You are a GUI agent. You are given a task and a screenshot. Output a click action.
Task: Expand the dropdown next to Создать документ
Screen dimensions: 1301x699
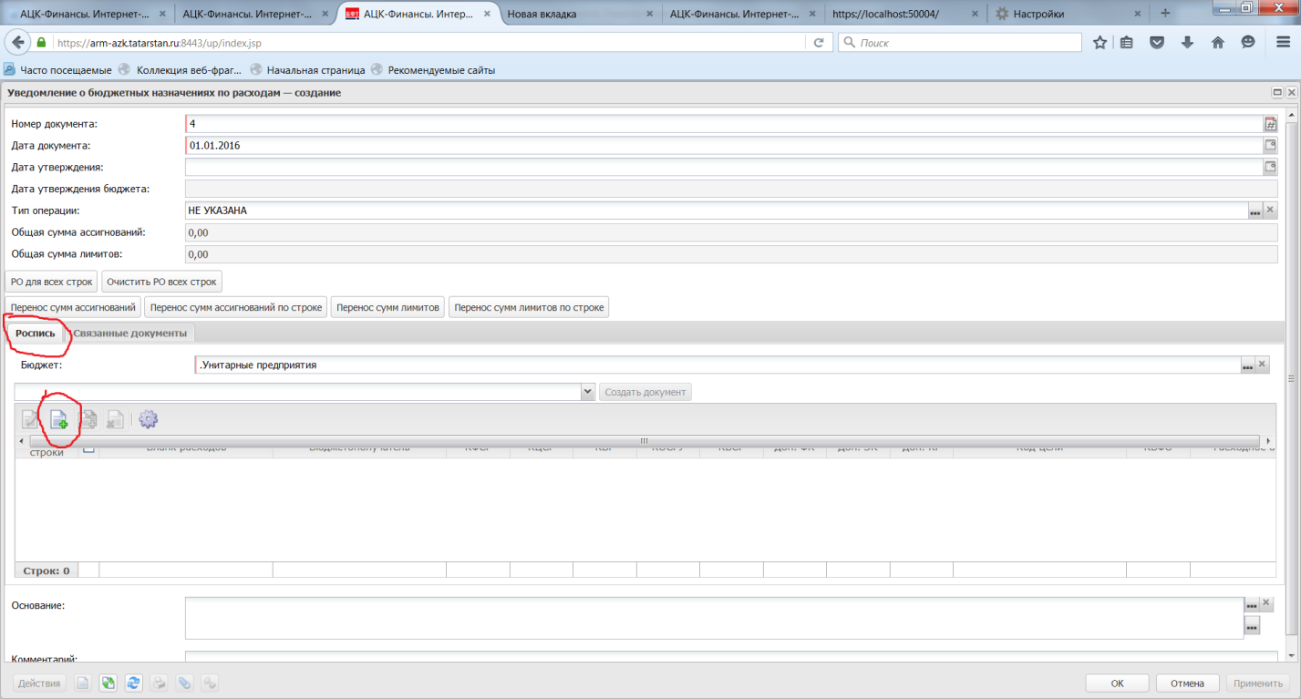(x=587, y=392)
